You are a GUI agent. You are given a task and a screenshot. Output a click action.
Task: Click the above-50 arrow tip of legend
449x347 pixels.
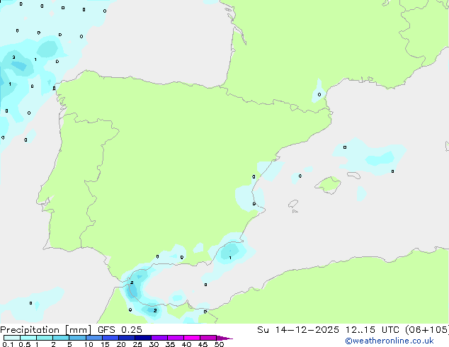click(224, 338)
